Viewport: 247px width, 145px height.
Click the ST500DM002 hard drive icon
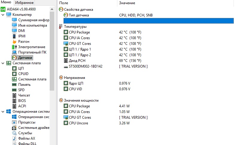point(66,66)
